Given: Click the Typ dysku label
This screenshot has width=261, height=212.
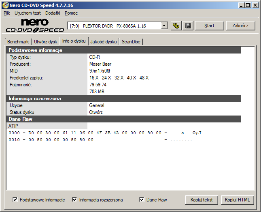Looking at the screenshot, I should click(x=20, y=57).
